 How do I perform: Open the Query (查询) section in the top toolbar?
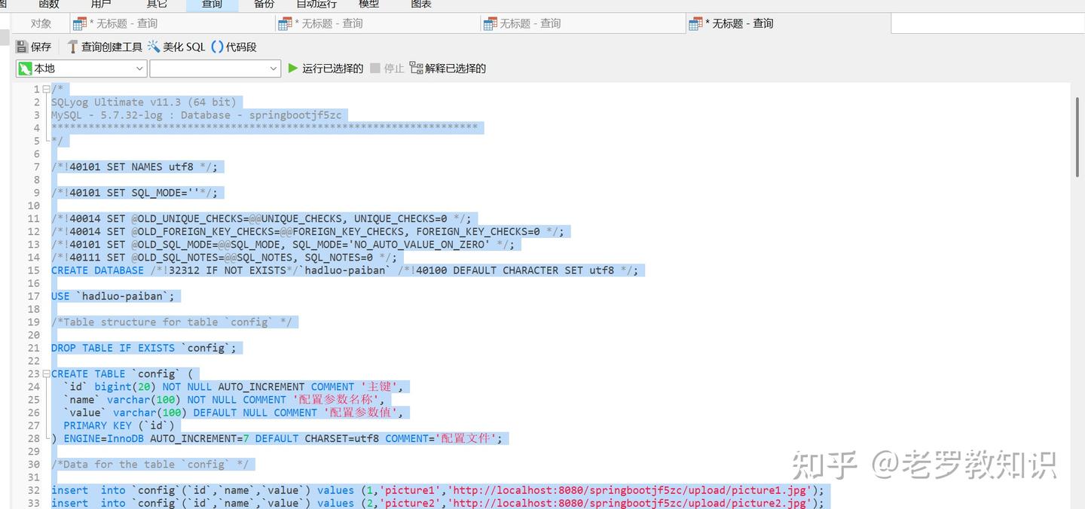pos(212,5)
